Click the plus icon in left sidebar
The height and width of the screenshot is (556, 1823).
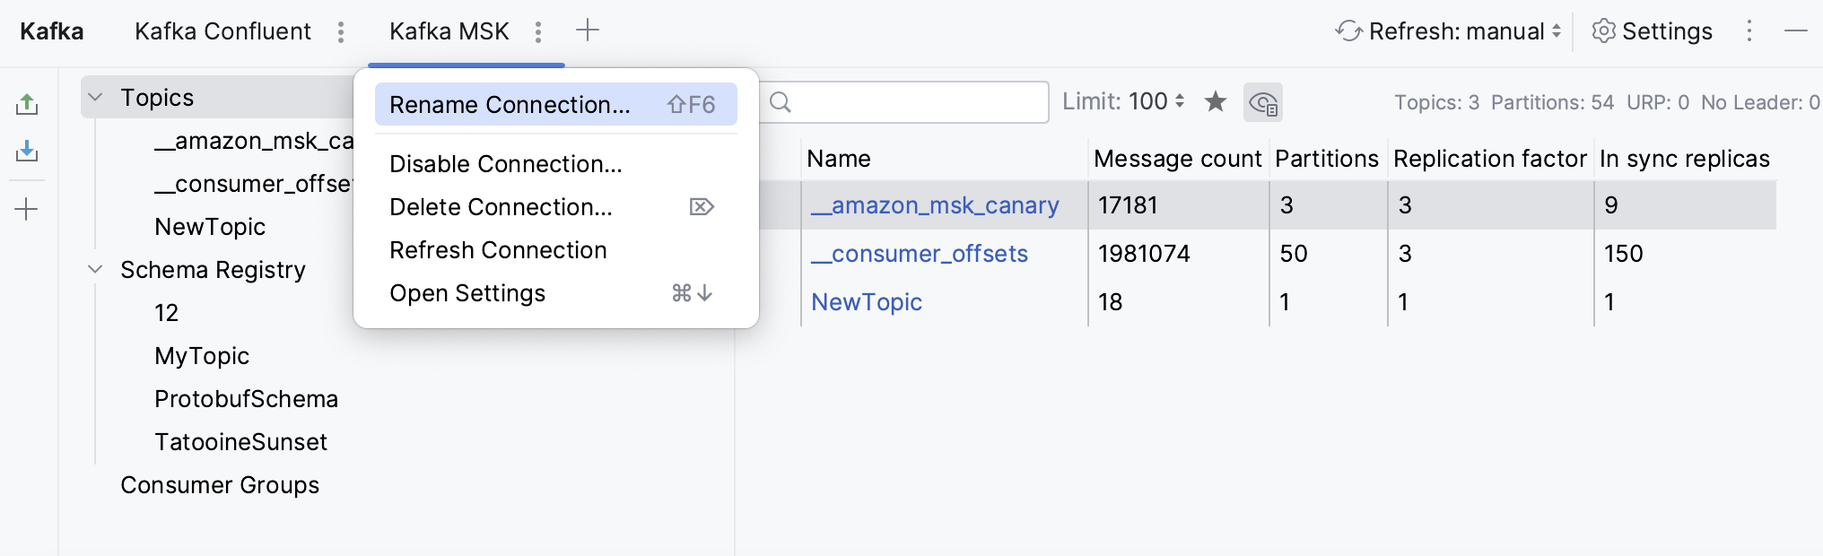click(27, 210)
